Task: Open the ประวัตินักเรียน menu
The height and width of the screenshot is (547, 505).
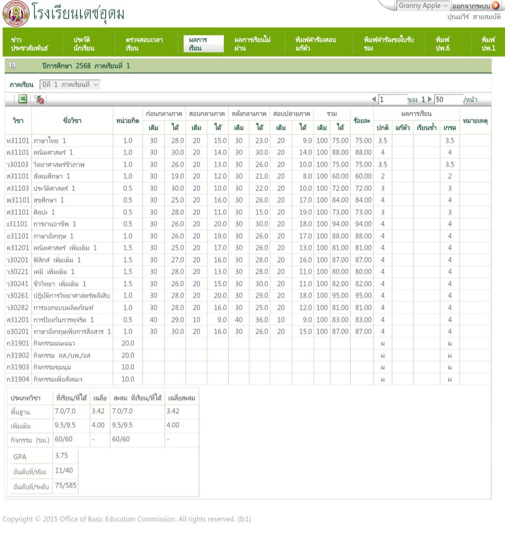Action: 84,44
